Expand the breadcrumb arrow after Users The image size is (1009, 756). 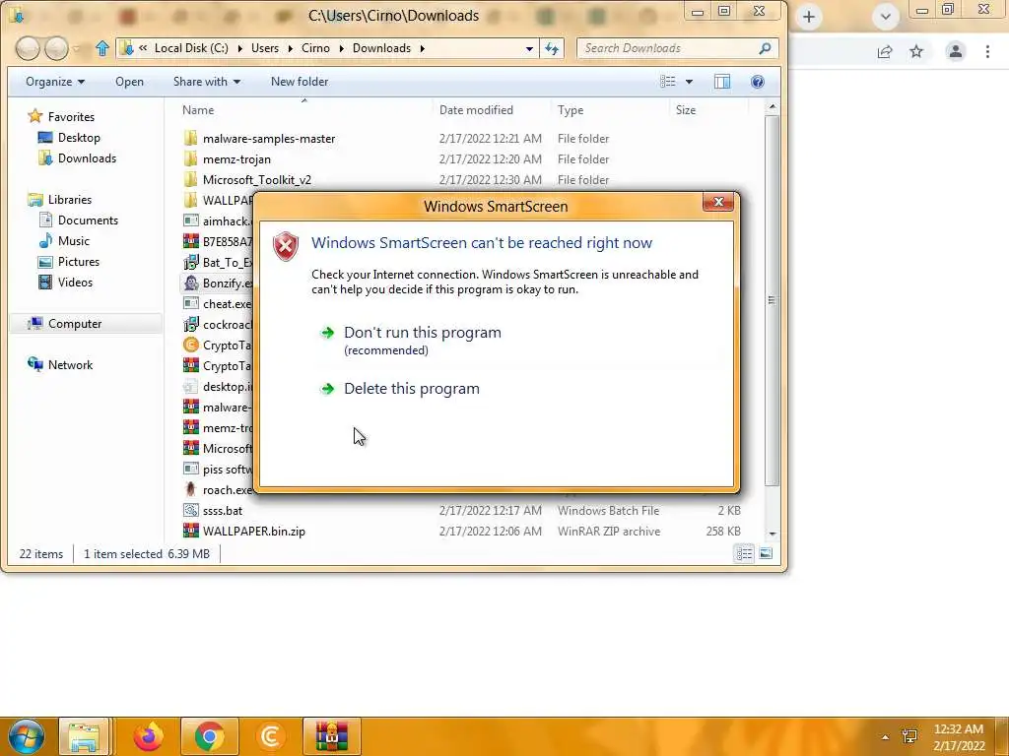(291, 48)
